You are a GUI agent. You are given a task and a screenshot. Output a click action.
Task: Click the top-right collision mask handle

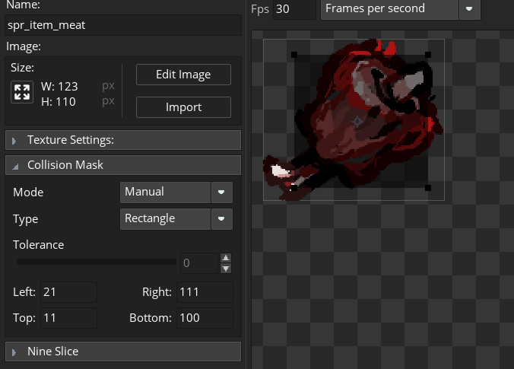coord(428,54)
